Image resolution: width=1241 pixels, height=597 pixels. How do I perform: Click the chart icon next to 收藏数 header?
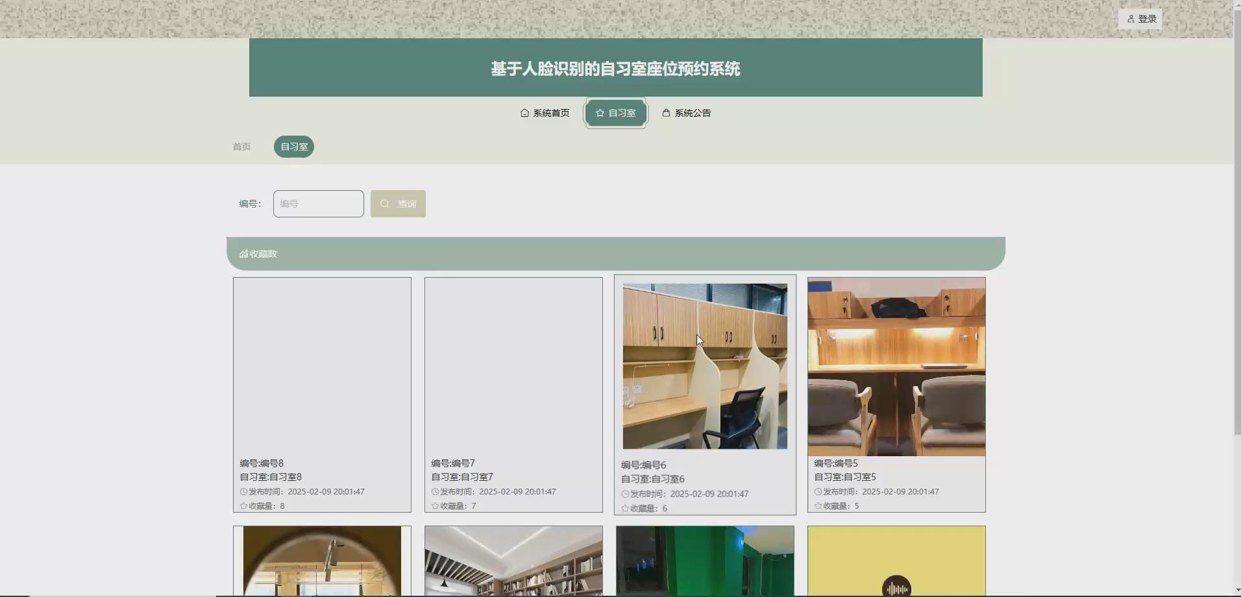(243, 253)
